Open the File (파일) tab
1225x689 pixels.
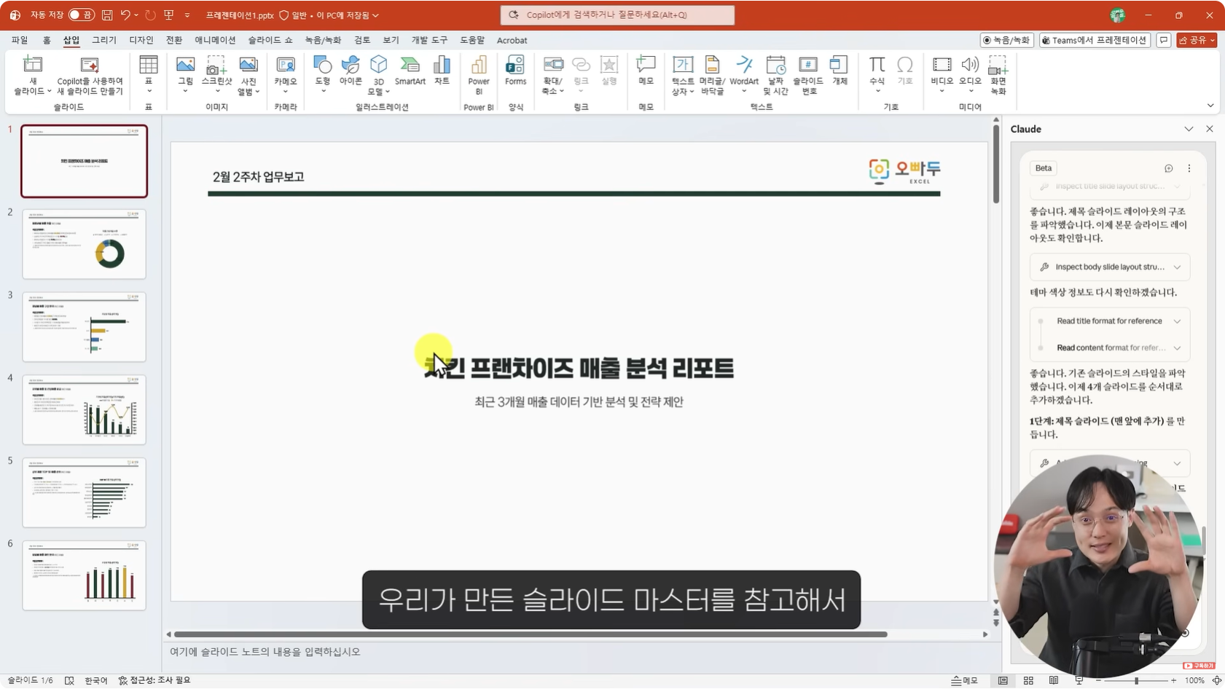pyautogui.click(x=20, y=40)
